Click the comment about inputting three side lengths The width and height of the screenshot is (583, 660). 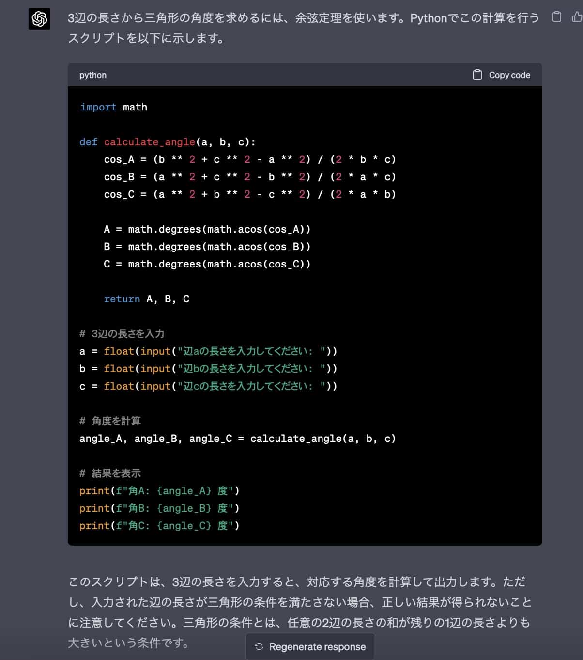[122, 333]
